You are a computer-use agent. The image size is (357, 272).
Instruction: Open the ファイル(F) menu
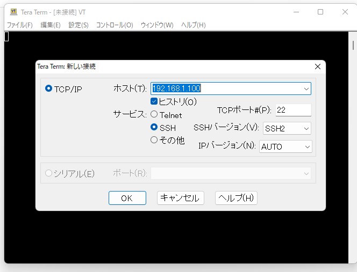[20, 25]
